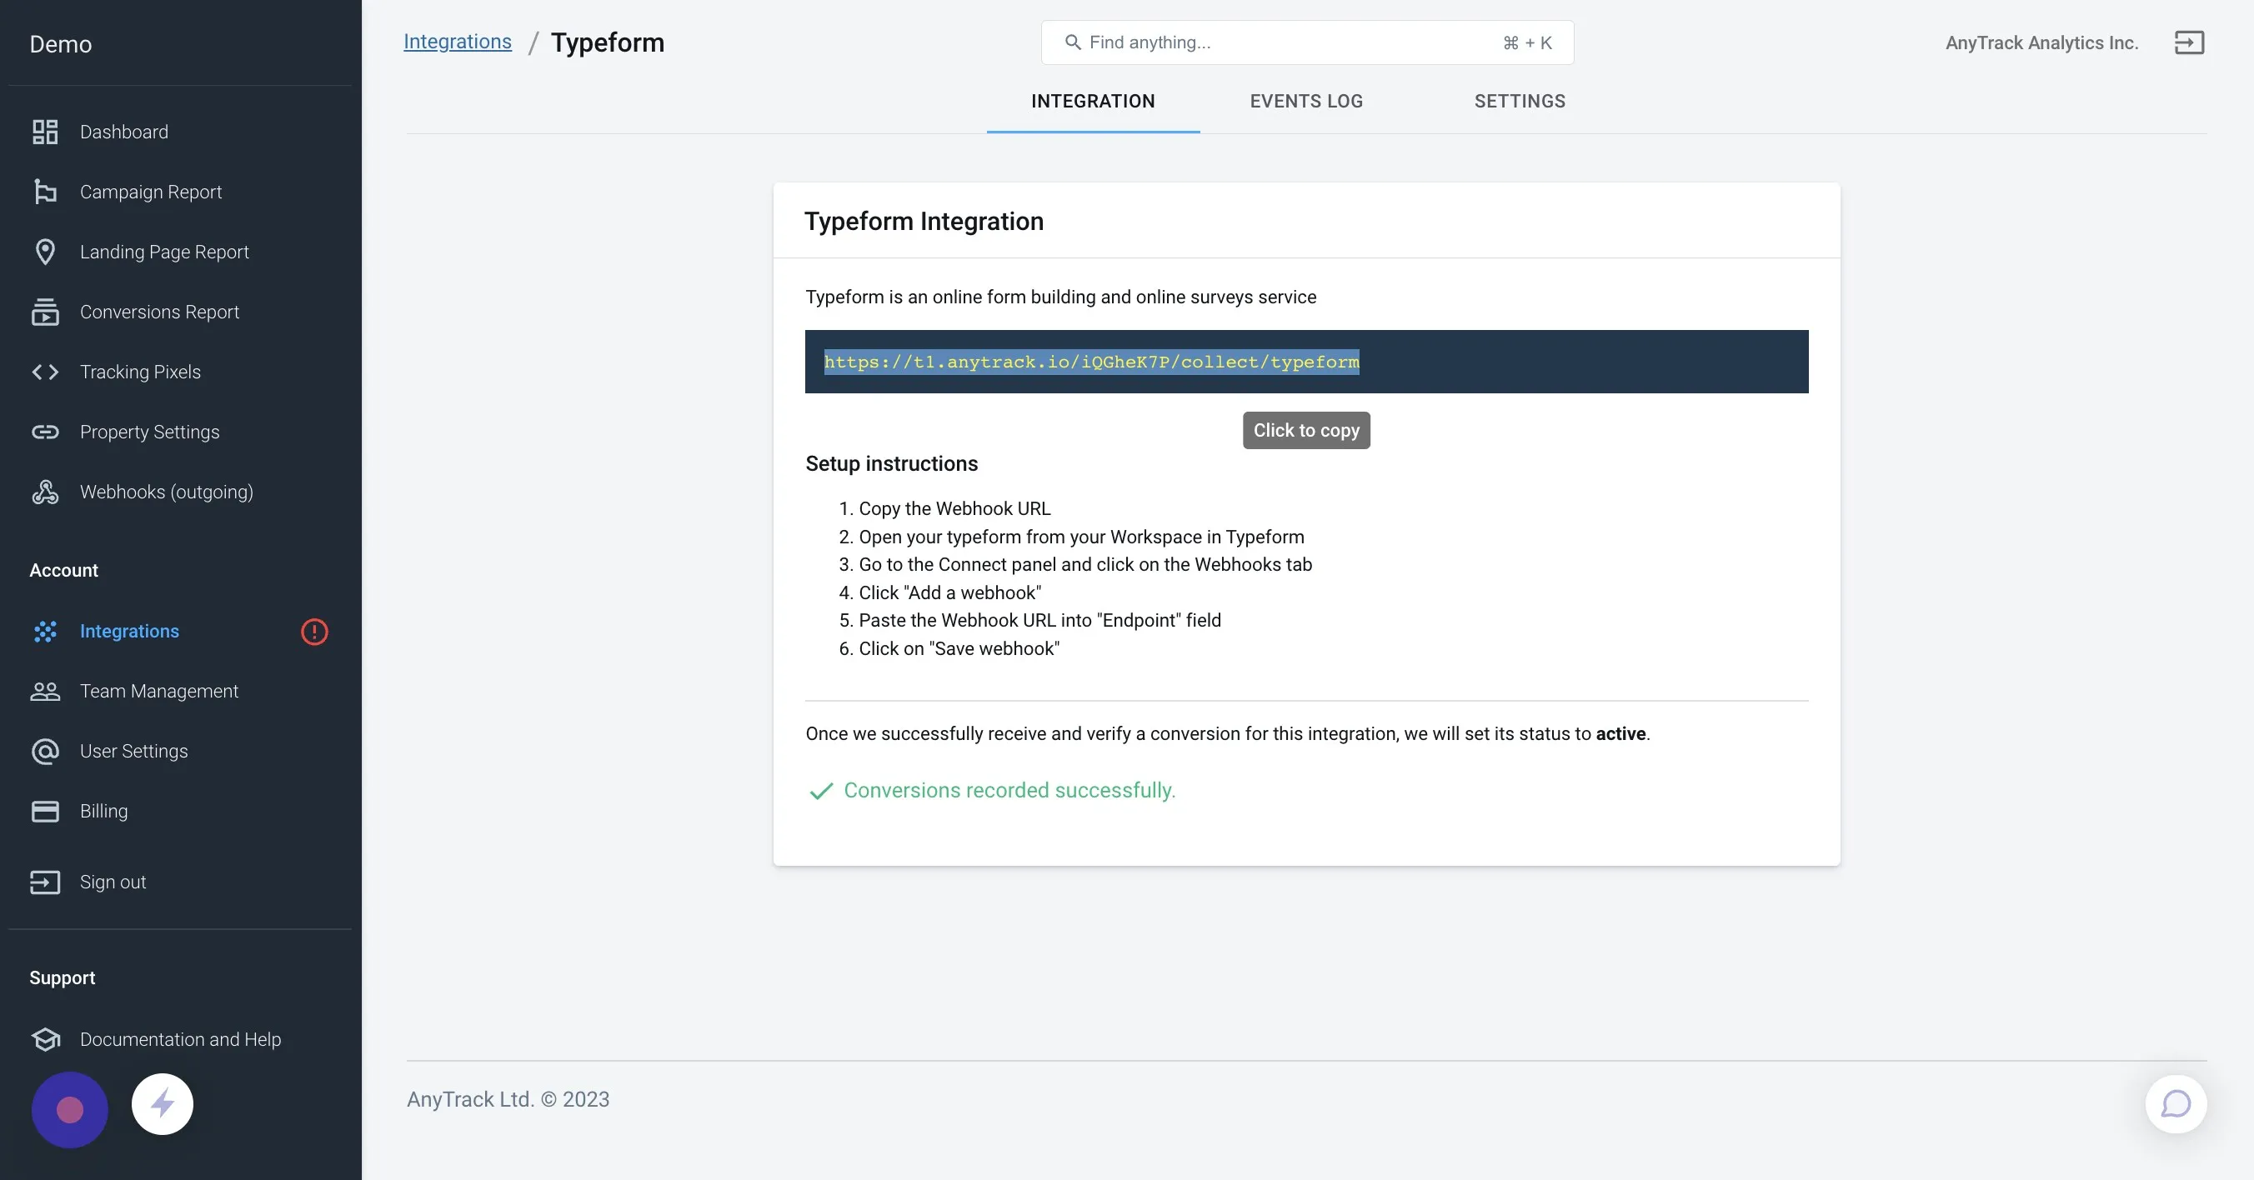Viewport: 2254px width, 1180px height.
Task: Click the search magnifier icon
Action: (1072, 42)
